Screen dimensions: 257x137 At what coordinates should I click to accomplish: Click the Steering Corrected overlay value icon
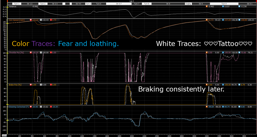pos(41,107)
